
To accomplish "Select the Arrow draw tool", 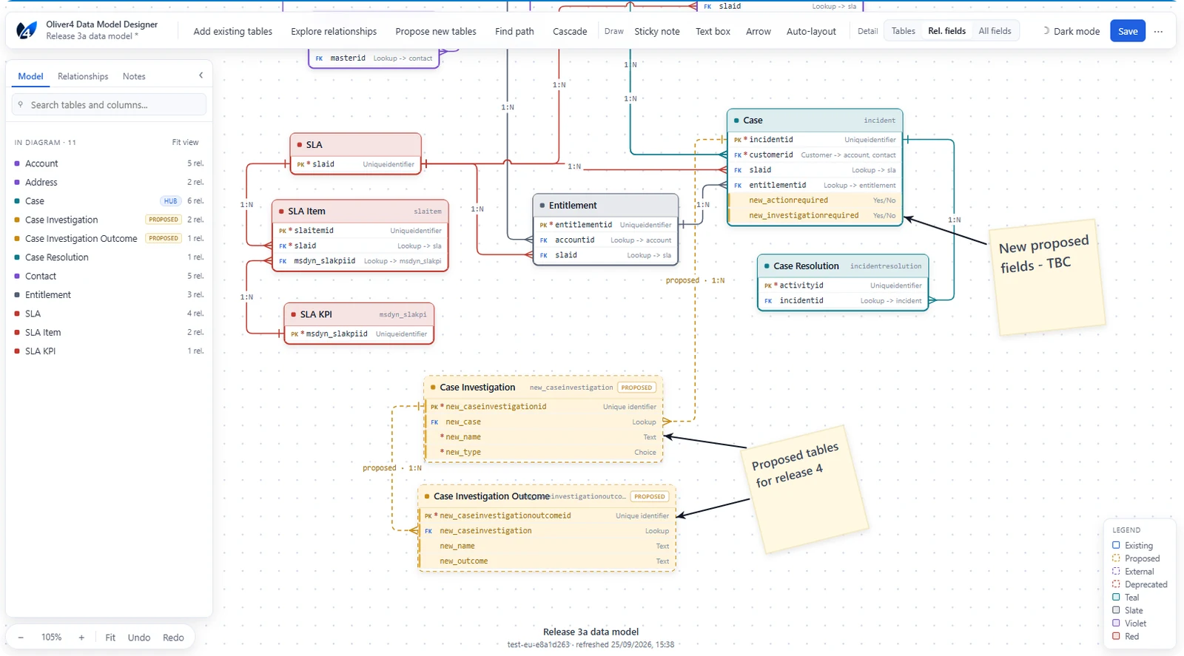I will pyautogui.click(x=758, y=31).
